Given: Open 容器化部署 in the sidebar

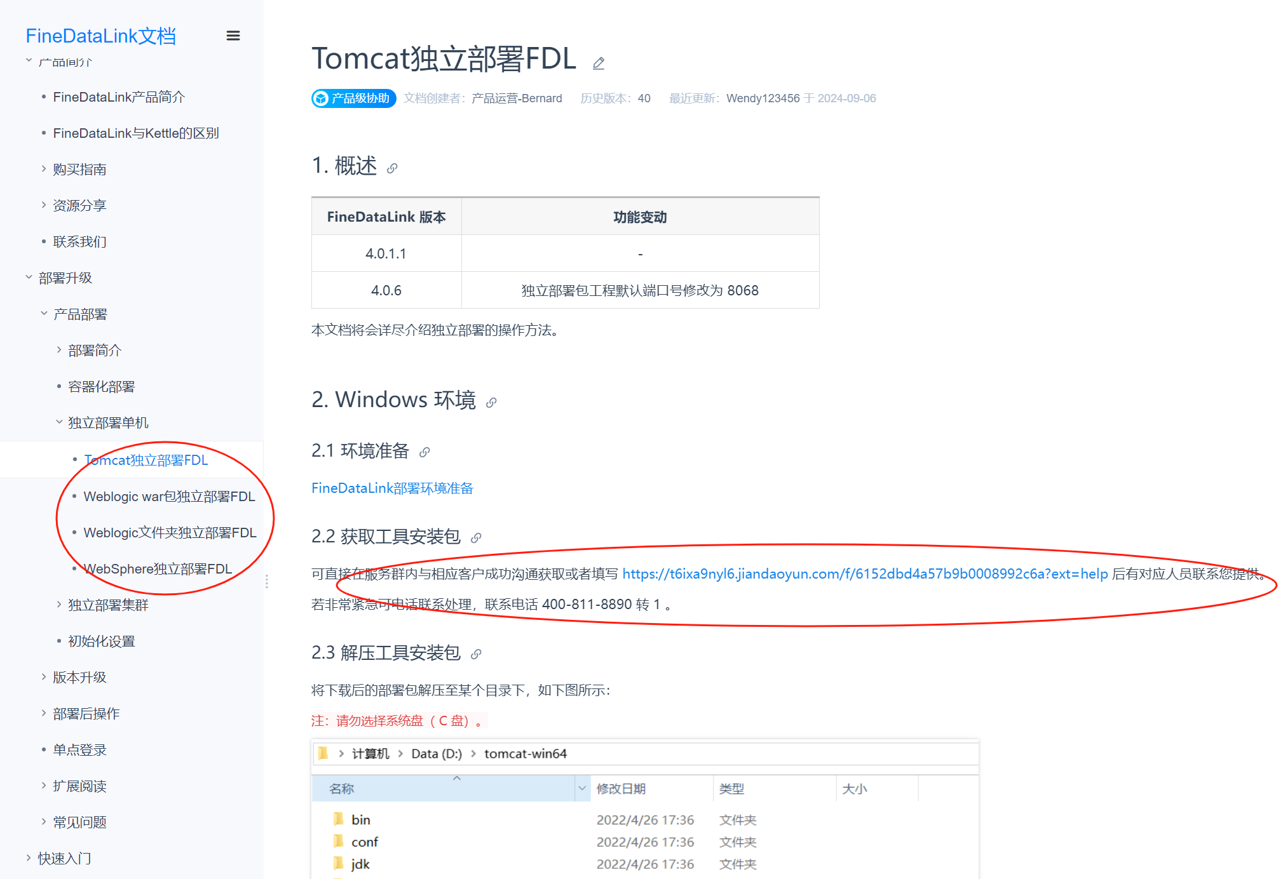Looking at the screenshot, I should pos(102,387).
